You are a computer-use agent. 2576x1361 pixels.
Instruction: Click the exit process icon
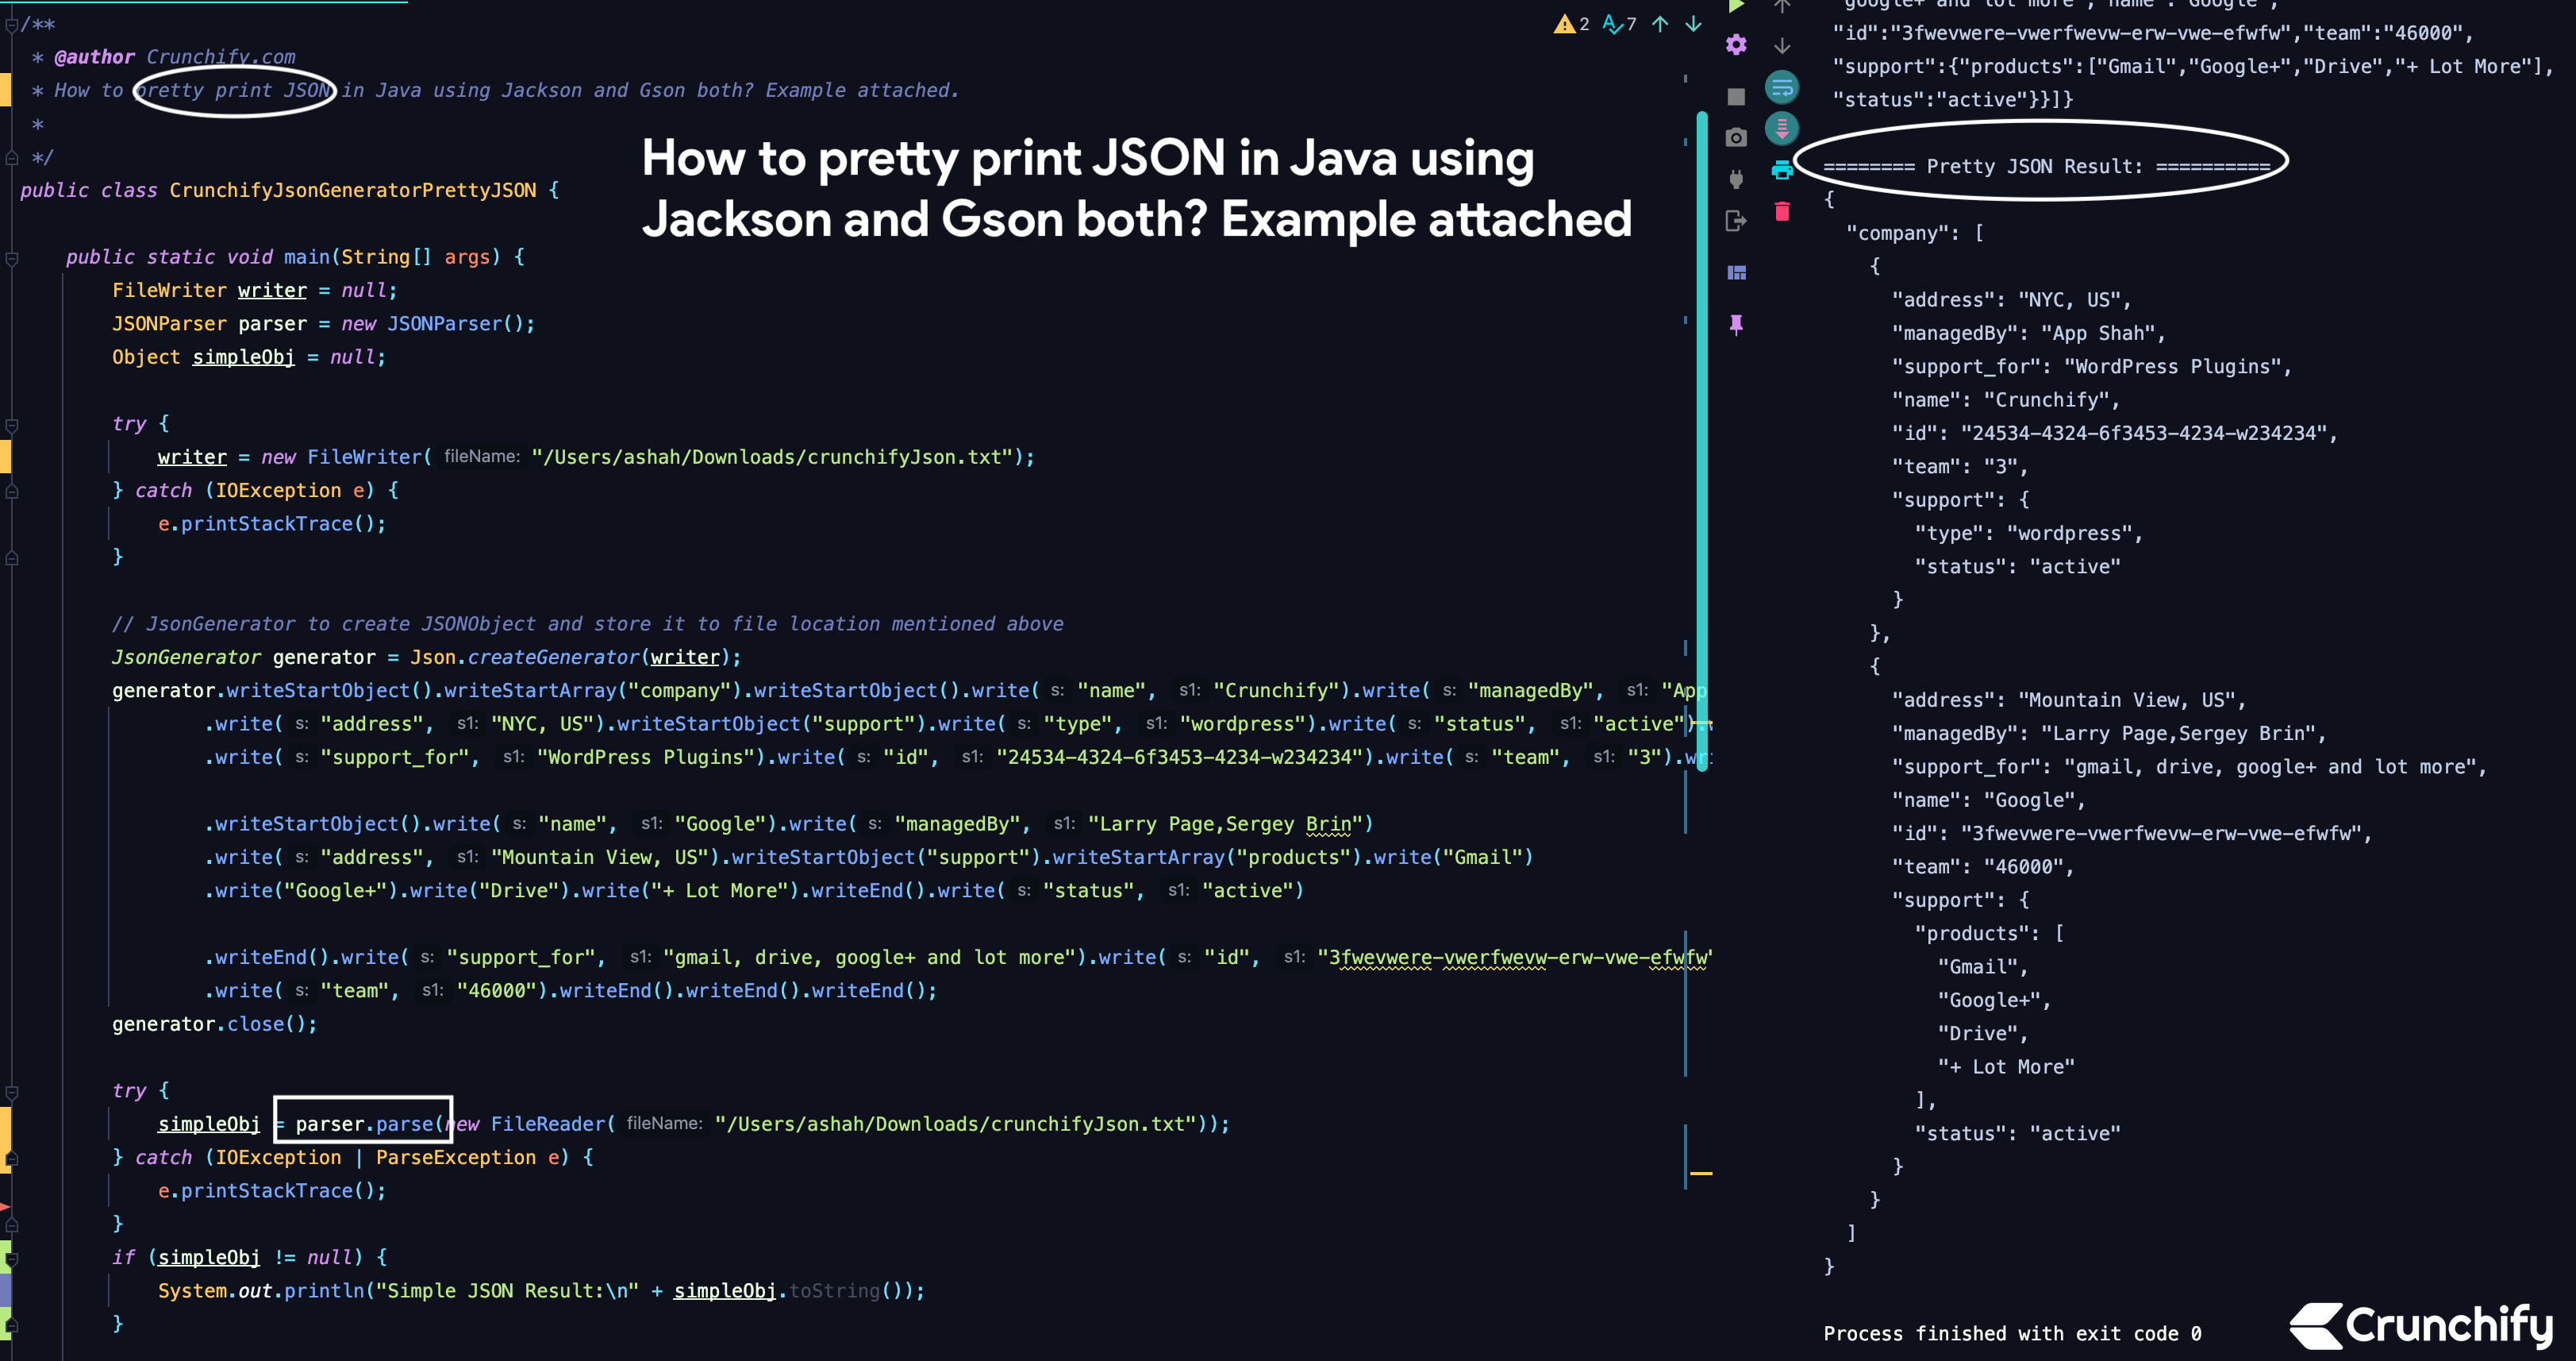[1736, 222]
